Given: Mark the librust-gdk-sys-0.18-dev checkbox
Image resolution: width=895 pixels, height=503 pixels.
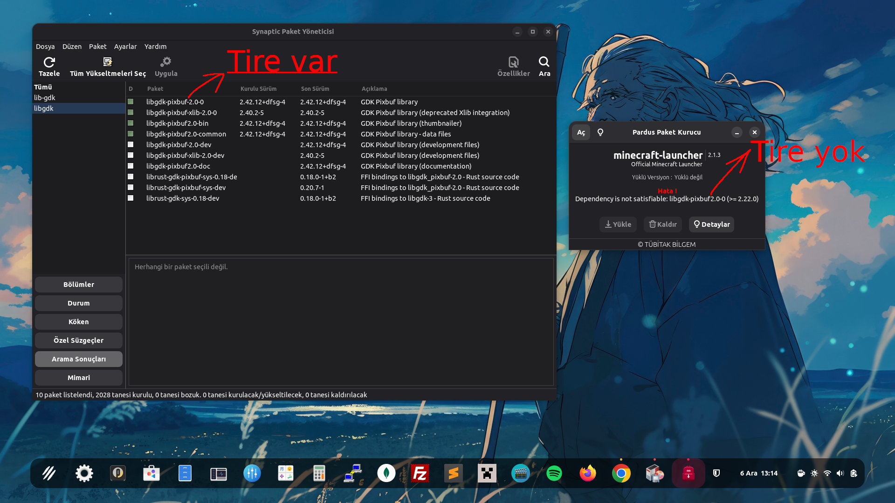Looking at the screenshot, I should tap(131, 198).
